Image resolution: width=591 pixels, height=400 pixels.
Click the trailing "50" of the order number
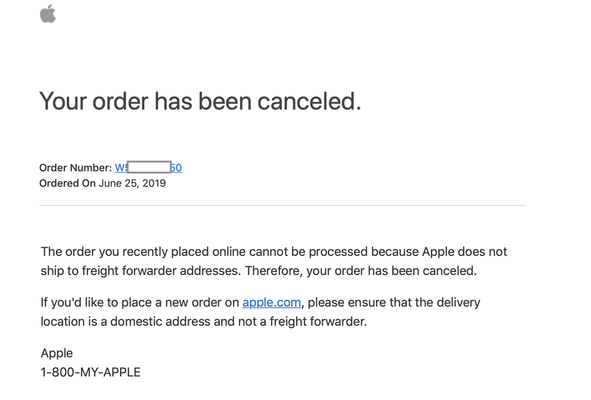pyautogui.click(x=176, y=168)
